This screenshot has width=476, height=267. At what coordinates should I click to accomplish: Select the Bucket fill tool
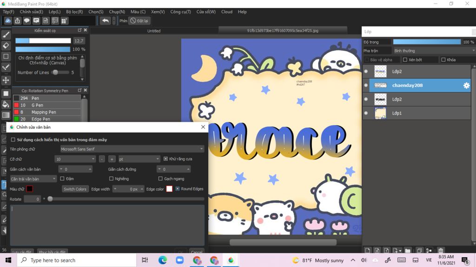click(x=6, y=104)
